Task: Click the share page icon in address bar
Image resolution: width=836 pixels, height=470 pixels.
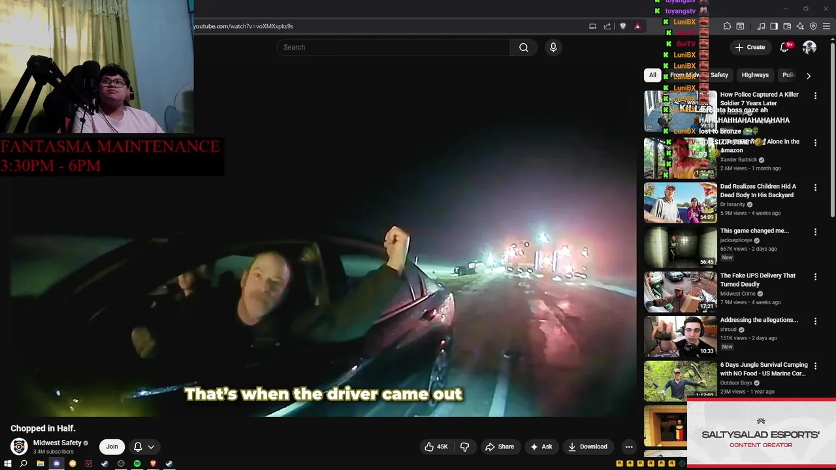Action: (607, 26)
